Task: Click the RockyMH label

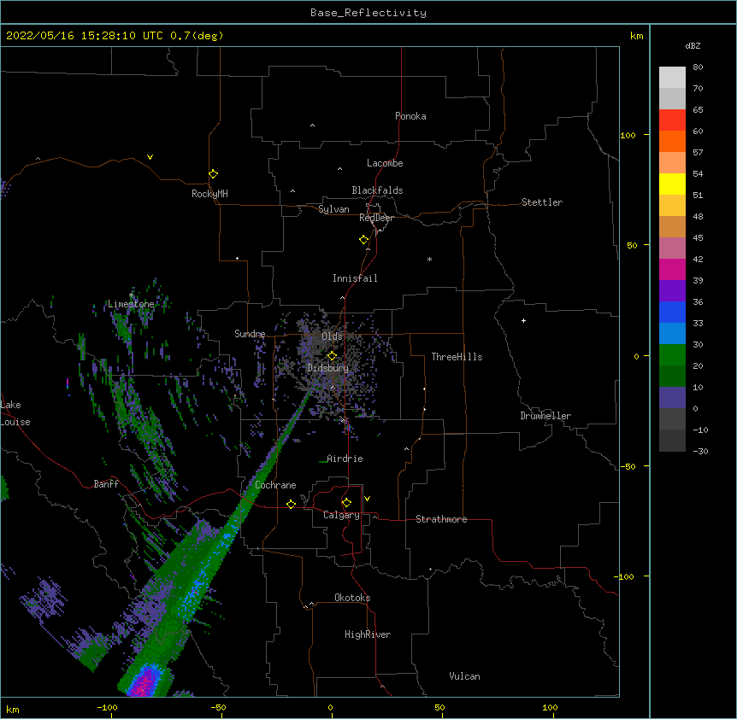Action: pyautogui.click(x=209, y=194)
